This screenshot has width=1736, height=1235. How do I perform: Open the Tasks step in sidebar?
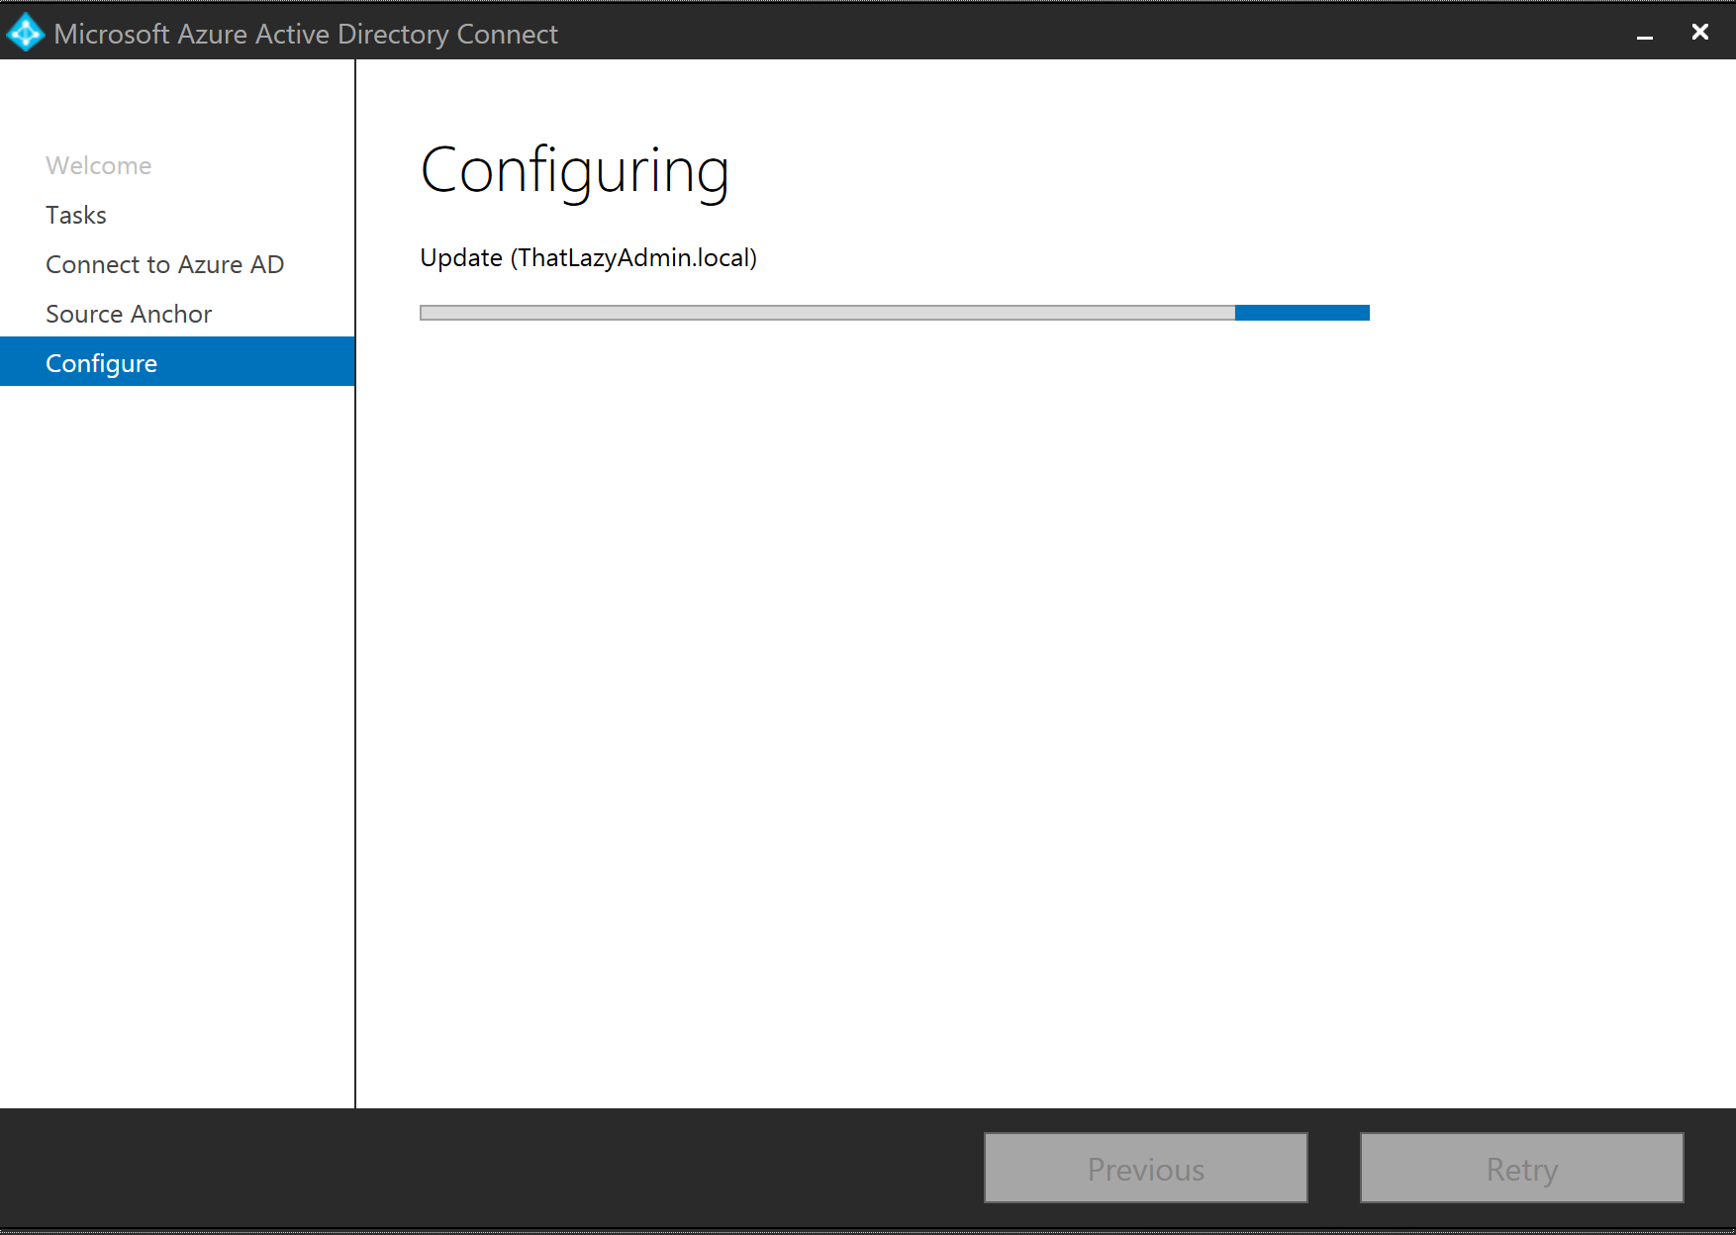(x=75, y=215)
